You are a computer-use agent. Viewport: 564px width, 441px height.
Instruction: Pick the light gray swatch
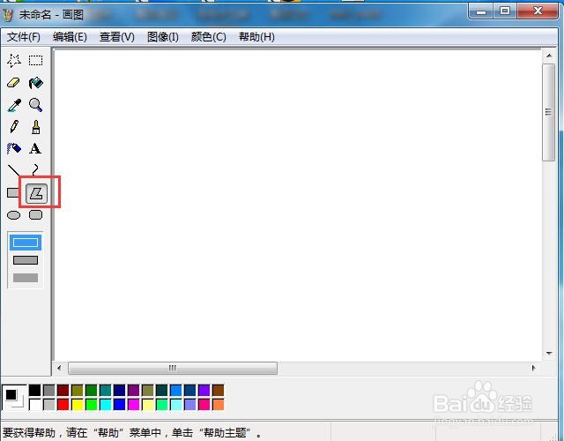click(x=49, y=404)
